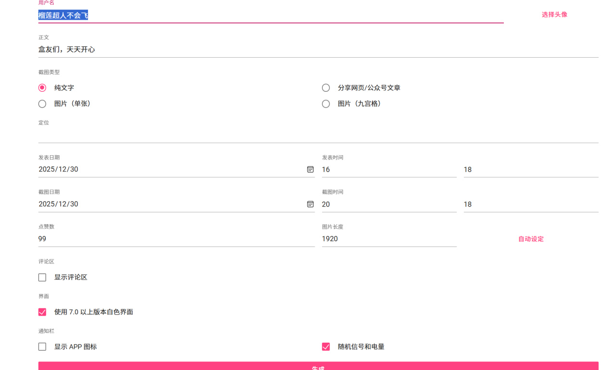Edit the 图片长度 field with 1920
The image size is (616, 370).
389,239
